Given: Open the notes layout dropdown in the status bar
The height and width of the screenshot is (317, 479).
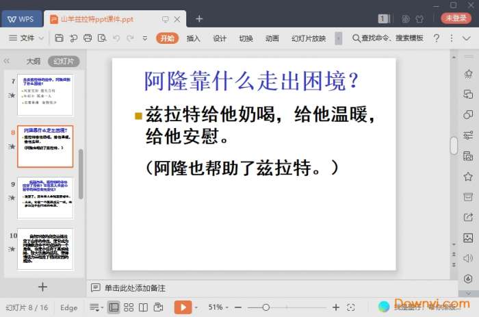Looking at the screenshot, I should [x=96, y=307].
